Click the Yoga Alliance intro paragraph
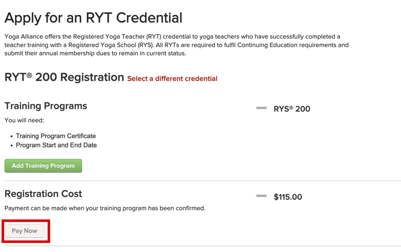This screenshot has width=401, height=252. [175, 45]
